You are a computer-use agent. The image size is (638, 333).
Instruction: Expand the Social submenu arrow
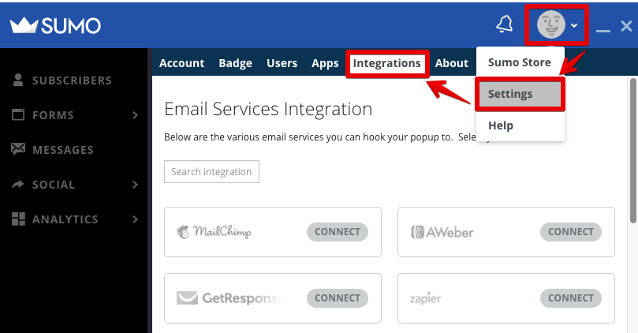(x=135, y=185)
